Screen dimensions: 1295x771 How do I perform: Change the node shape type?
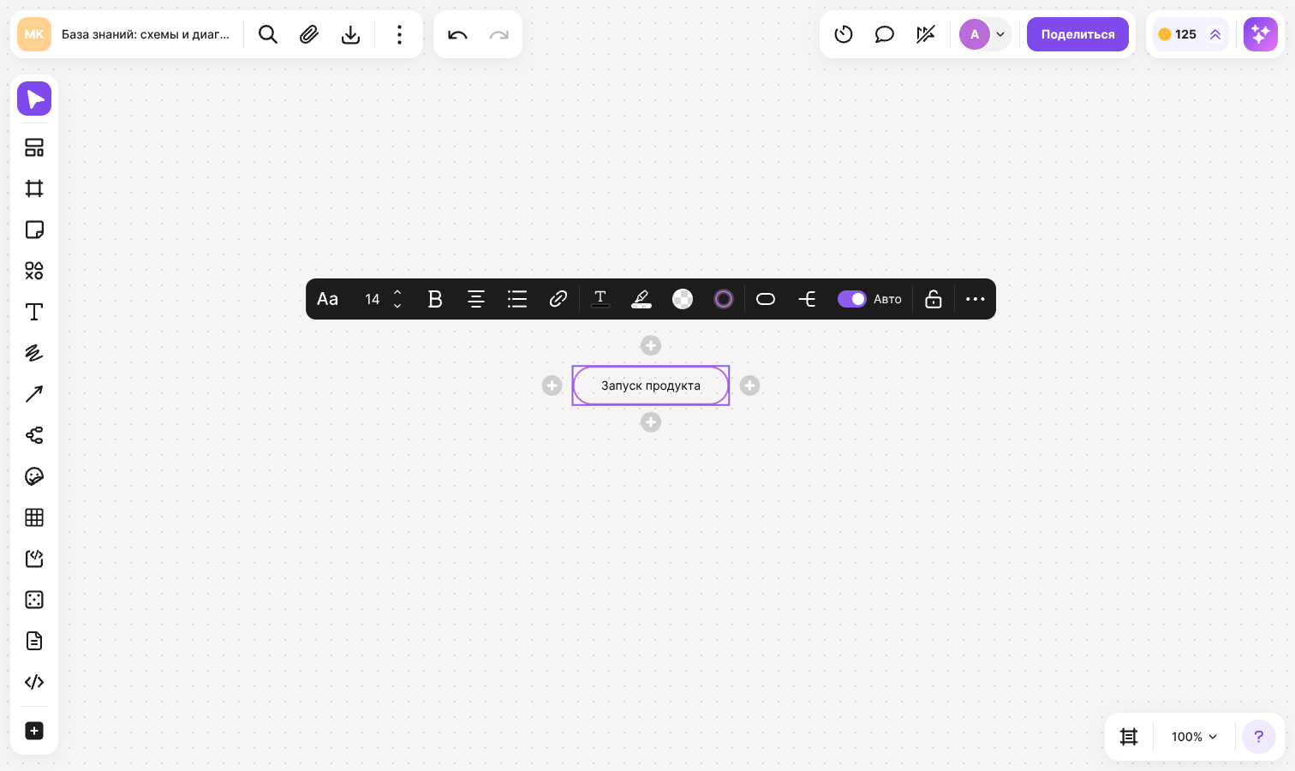766,299
